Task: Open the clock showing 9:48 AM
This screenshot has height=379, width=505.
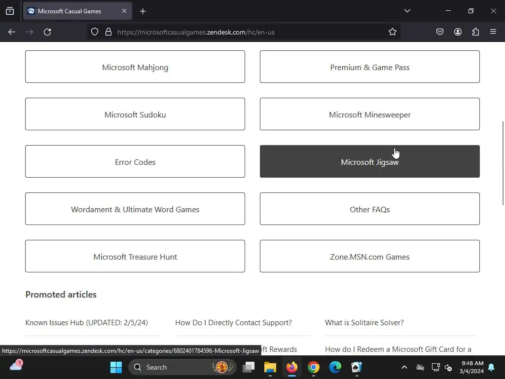Action: tap(472, 367)
